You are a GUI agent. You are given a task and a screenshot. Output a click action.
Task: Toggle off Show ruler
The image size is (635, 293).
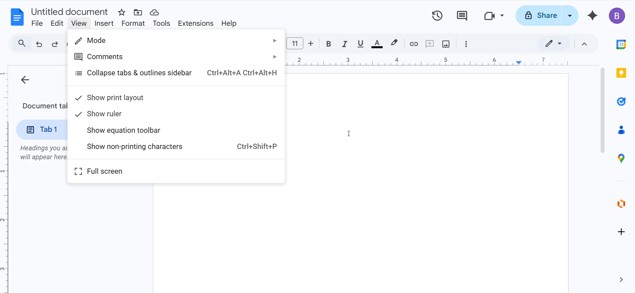(104, 114)
